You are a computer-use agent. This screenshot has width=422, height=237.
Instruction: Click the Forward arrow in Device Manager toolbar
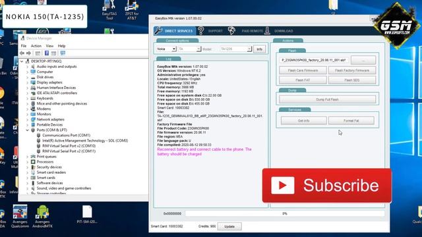coord(28,53)
